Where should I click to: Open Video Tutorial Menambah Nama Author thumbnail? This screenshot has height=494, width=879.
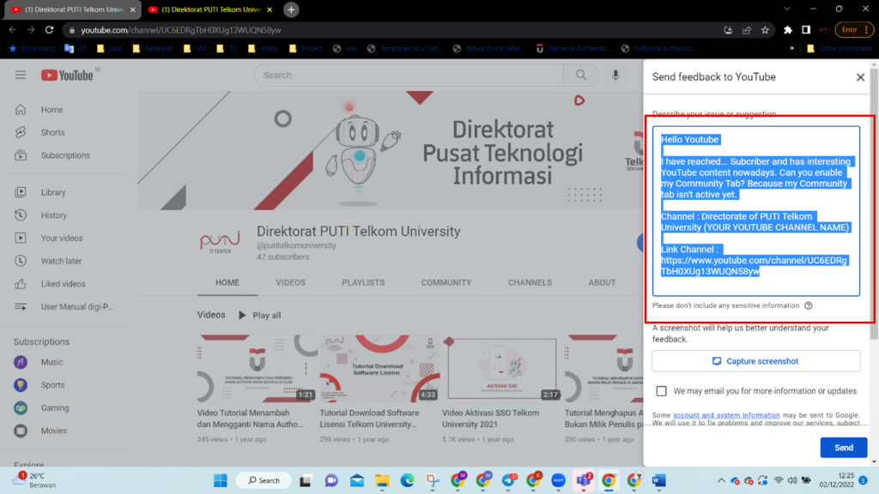[258, 369]
